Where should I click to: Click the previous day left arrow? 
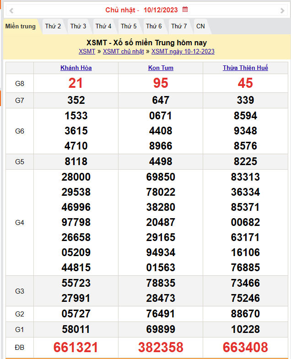click(11, 11)
